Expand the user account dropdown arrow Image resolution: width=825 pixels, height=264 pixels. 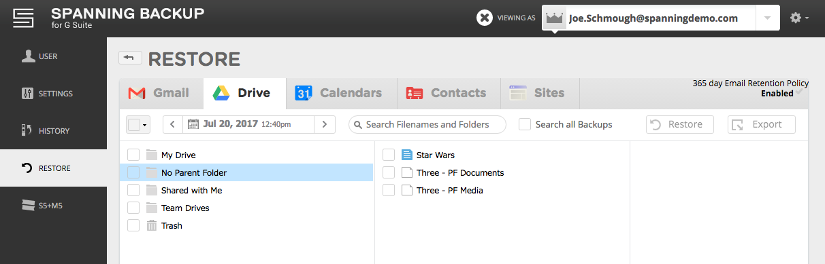coord(767,18)
